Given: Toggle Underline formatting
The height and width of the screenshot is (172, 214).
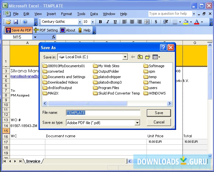Looking at the screenshot, I should pos(115,22).
